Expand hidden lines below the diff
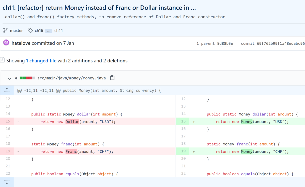The width and height of the screenshot is (305, 187). point(7,182)
